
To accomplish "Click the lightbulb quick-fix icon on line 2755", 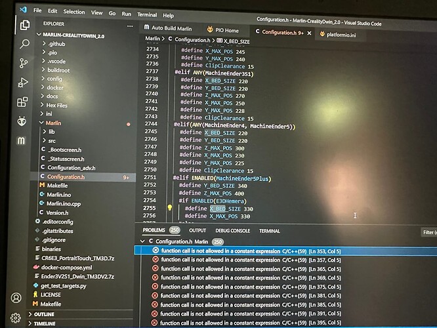I will click(169, 207).
